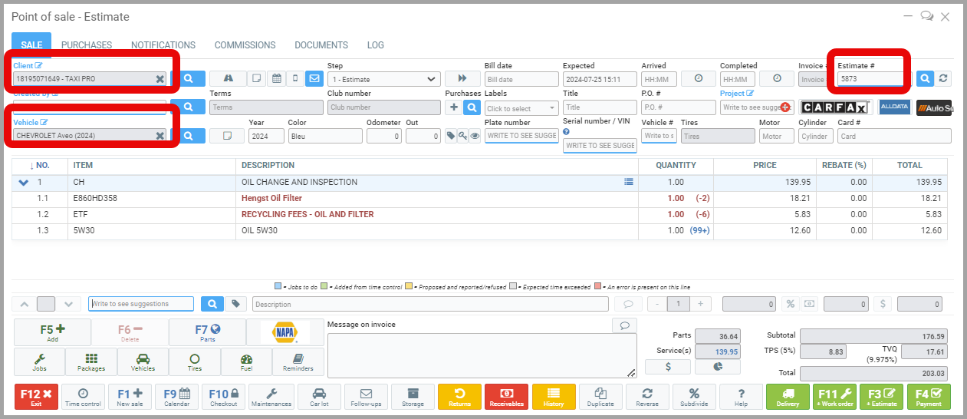Viewport: 967px width, 419px height.
Task: Click the red Receivables button
Action: (x=506, y=397)
